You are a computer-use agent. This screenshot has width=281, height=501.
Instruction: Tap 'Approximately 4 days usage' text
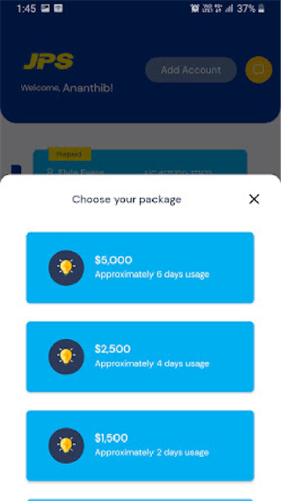click(x=152, y=364)
